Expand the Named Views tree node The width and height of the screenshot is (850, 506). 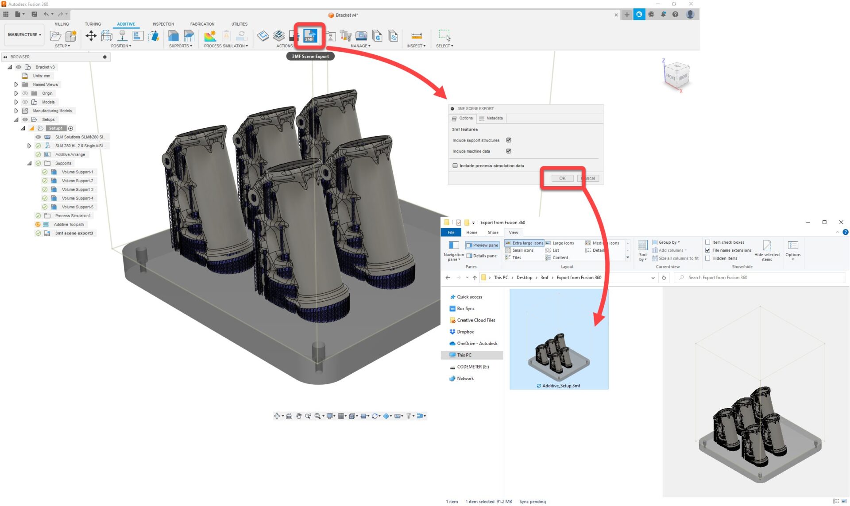pos(16,84)
